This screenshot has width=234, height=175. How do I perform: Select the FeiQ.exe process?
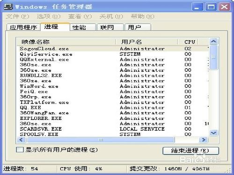113,91
